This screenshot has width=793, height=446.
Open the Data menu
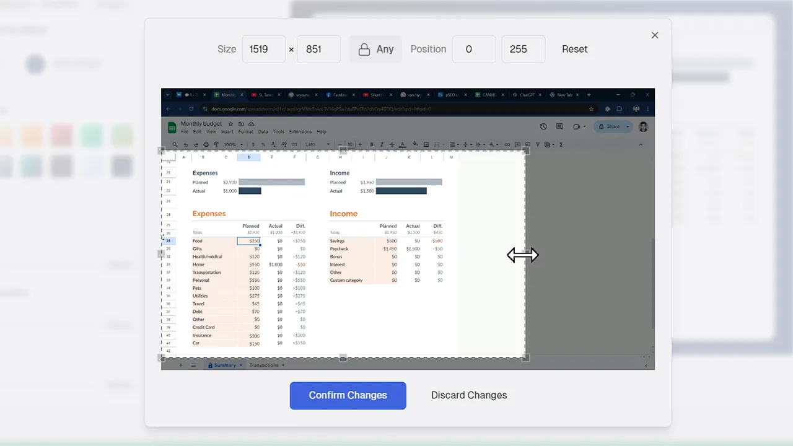click(x=263, y=131)
